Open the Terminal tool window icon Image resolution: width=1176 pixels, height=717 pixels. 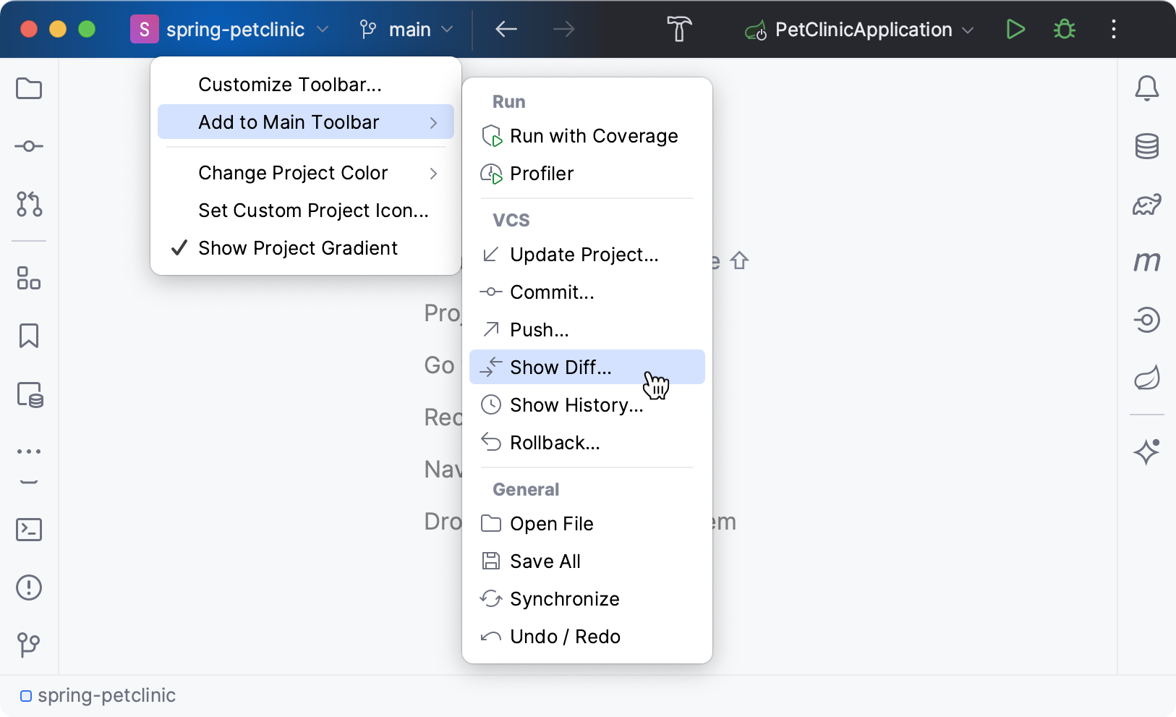[29, 530]
